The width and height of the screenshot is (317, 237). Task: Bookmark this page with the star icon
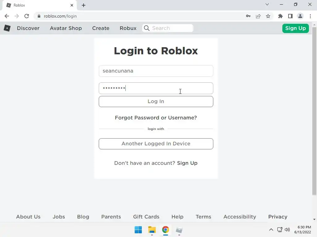pyautogui.click(x=268, y=16)
